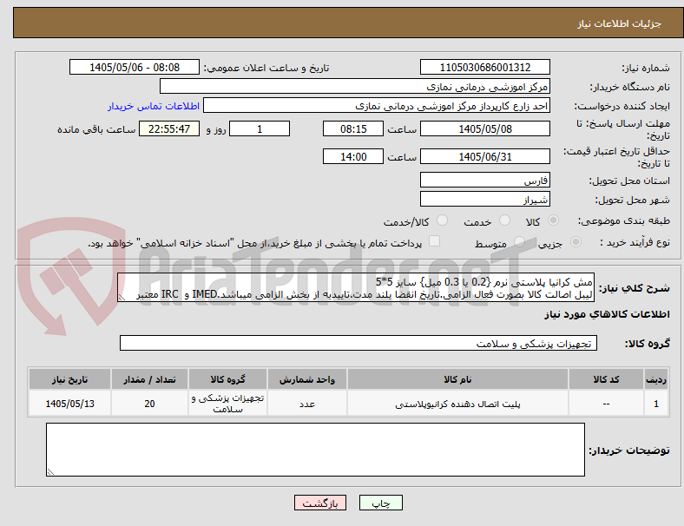Viewport: 684px width, 526px height.
Task: Click the price validity time 14:00
Action: tap(353, 156)
